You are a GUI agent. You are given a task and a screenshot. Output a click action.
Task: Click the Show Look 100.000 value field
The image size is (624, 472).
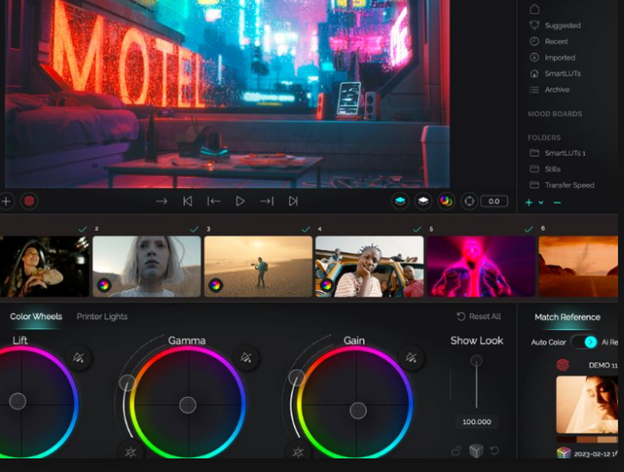coord(477,422)
